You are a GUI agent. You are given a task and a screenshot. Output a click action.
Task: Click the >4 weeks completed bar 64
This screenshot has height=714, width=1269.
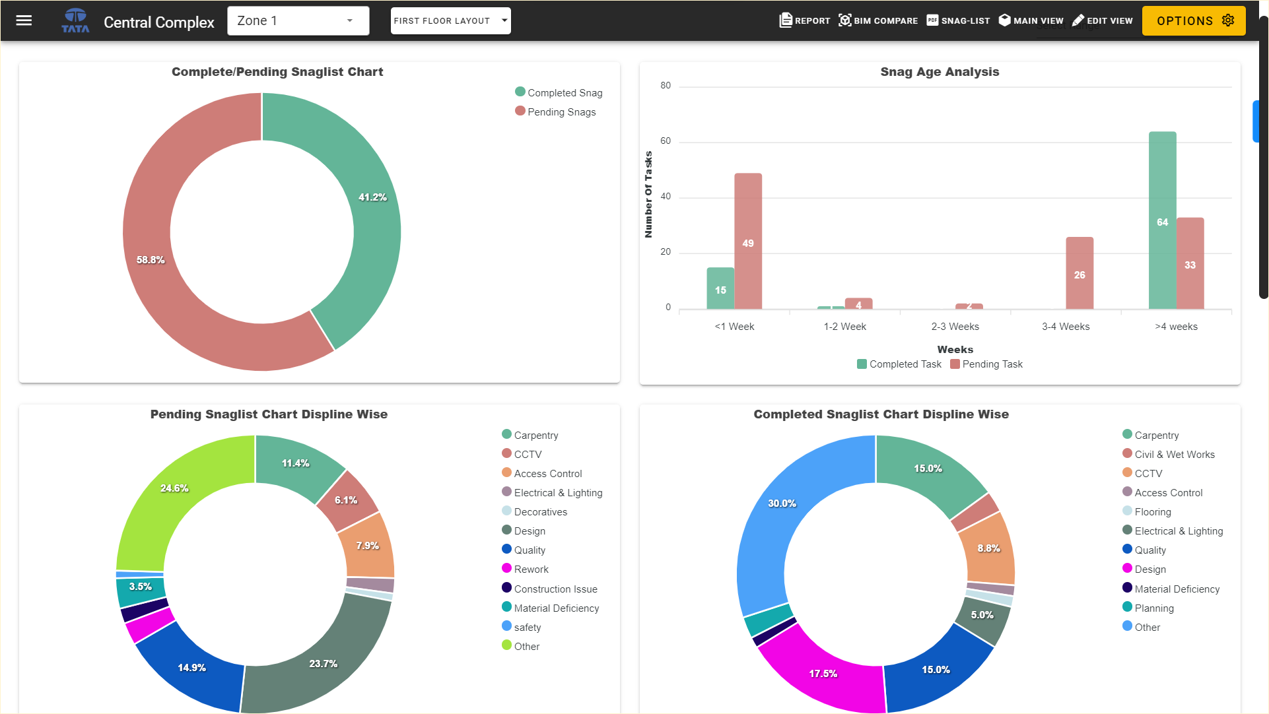1162,220
